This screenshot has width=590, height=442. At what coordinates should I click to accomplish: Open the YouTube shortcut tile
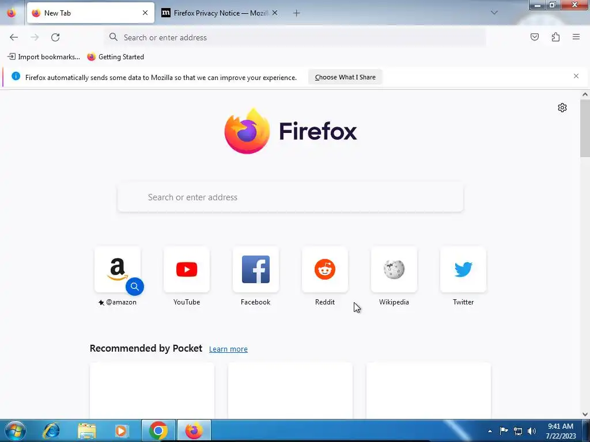[187, 269]
